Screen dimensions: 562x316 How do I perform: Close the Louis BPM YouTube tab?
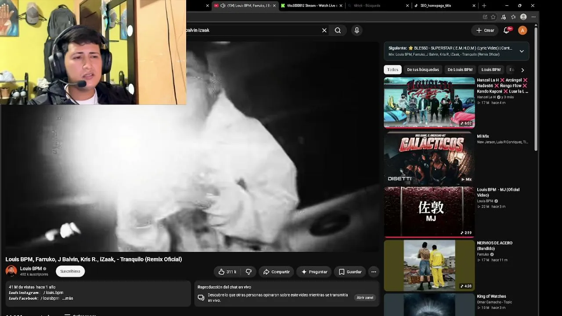click(274, 6)
